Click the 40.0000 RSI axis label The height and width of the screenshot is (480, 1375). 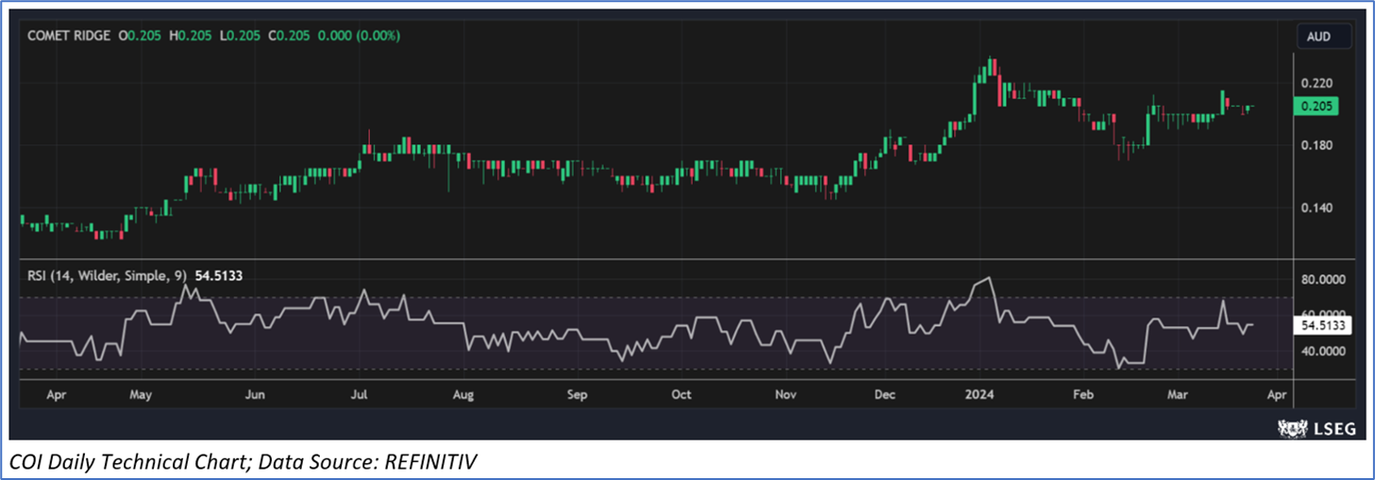coord(1322,352)
